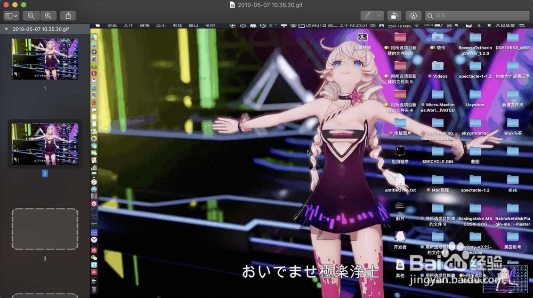The width and height of the screenshot is (533, 298).
Task: Select frame 1 thumbnail in sidebar
Action: [45, 59]
